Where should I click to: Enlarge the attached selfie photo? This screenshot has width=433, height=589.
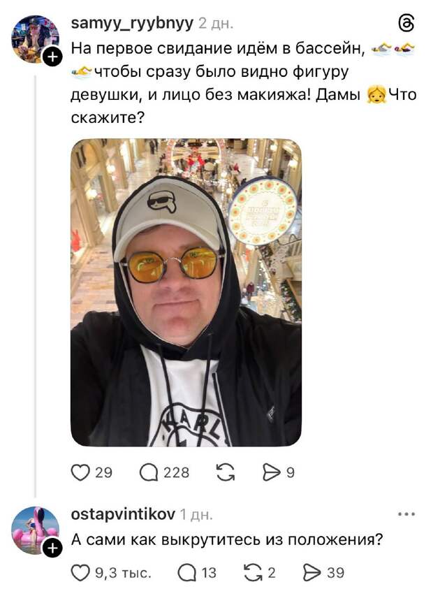(186, 293)
